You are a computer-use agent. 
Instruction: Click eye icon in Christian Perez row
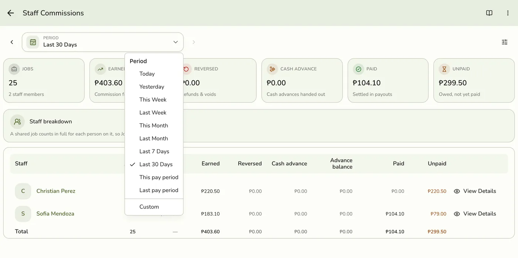click(457, 191)
